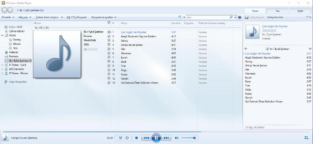
Task: Uncheck track 6 Marmara checkbox
Action: coord(109,53)
